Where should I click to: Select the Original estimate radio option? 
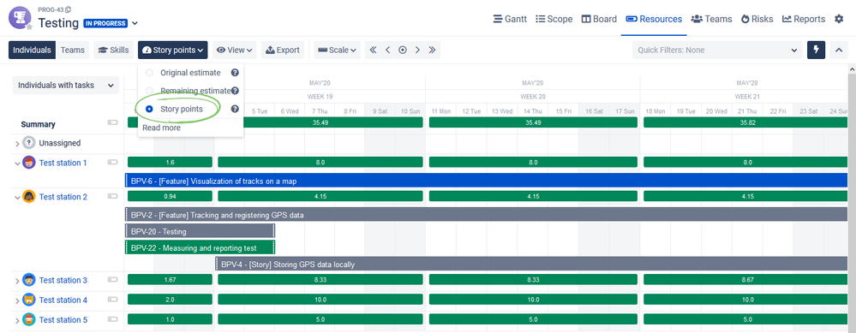(x=149, y=73)
